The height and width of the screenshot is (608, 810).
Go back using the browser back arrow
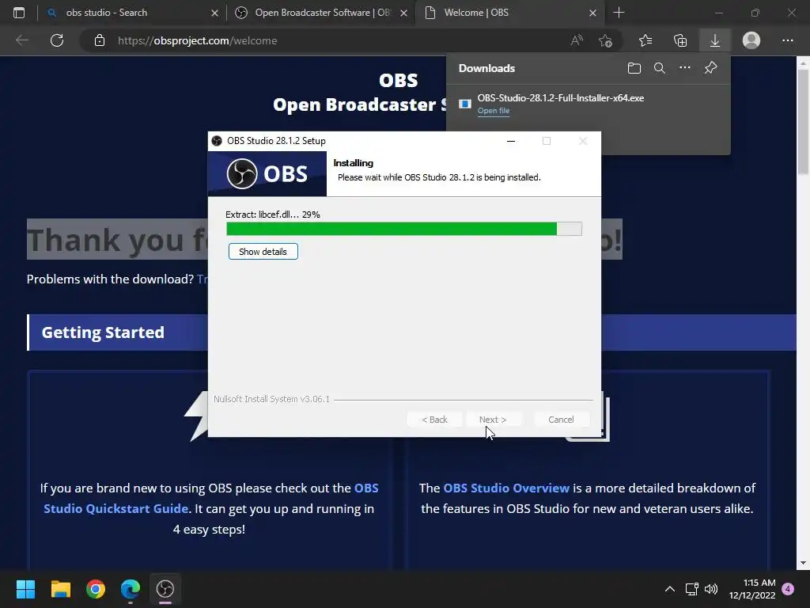tap(21, 40)
